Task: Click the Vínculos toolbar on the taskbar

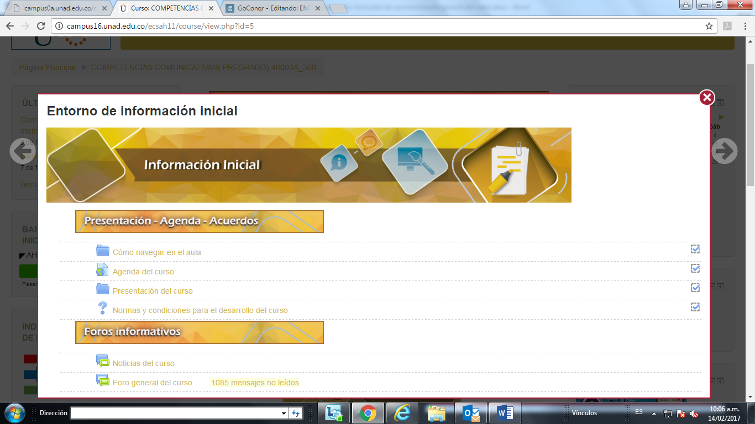Action: coord(584,413)
